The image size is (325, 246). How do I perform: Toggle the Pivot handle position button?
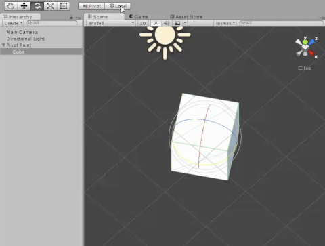tap(91, 6)
